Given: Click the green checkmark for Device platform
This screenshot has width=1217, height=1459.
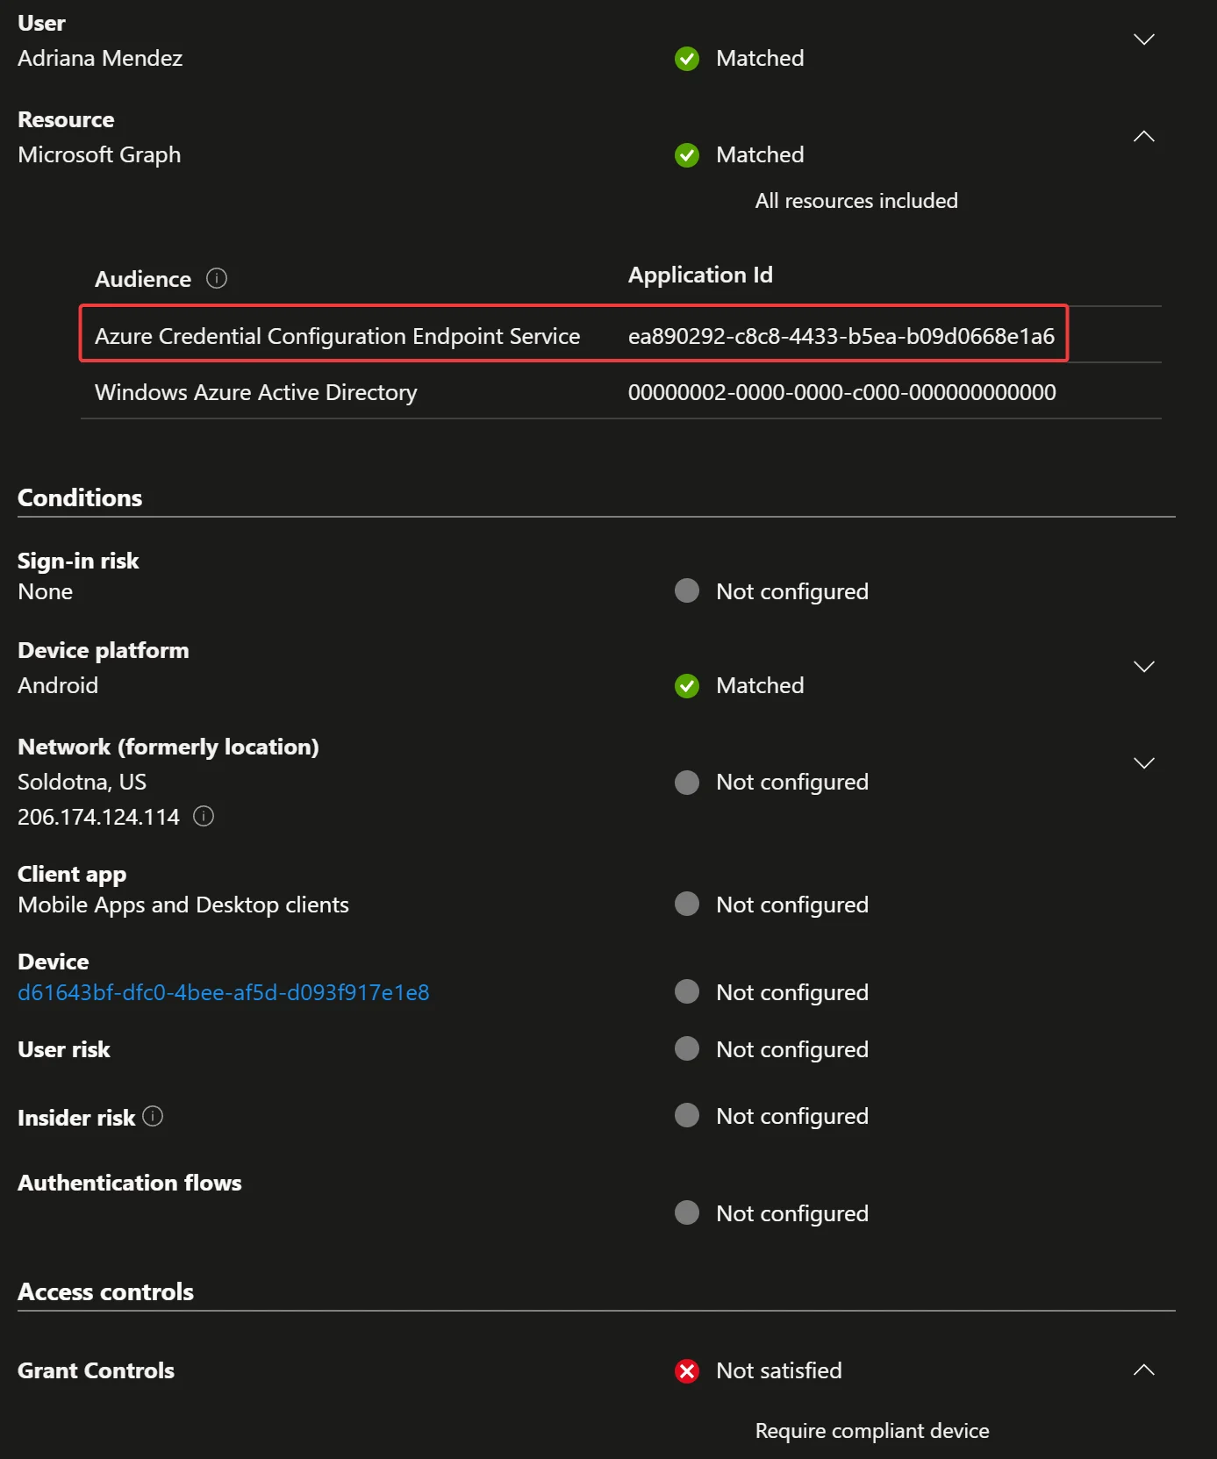Looking at the screenshot, I should pos(687,686).
